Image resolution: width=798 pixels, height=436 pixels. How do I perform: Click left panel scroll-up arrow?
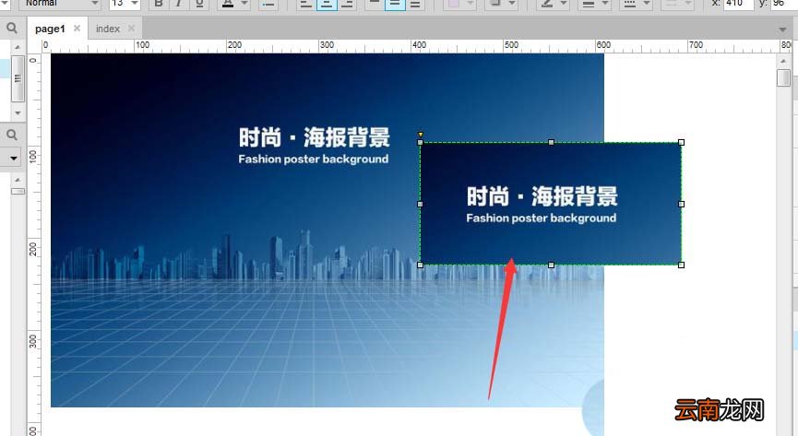point(18,47)
